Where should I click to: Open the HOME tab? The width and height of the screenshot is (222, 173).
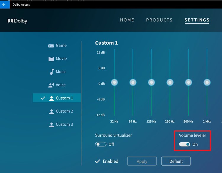(x=127, y=20)
